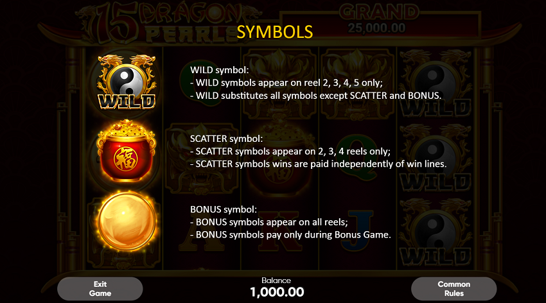Click the 'BONUS symbol:' description heading
The width and height of the screenshot is (546, 303).
[x=223, y=209]
